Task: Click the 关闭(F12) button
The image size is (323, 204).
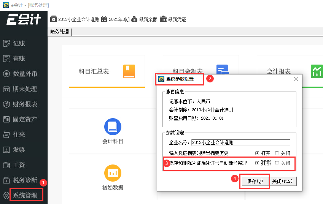Action: click(282, 181)
